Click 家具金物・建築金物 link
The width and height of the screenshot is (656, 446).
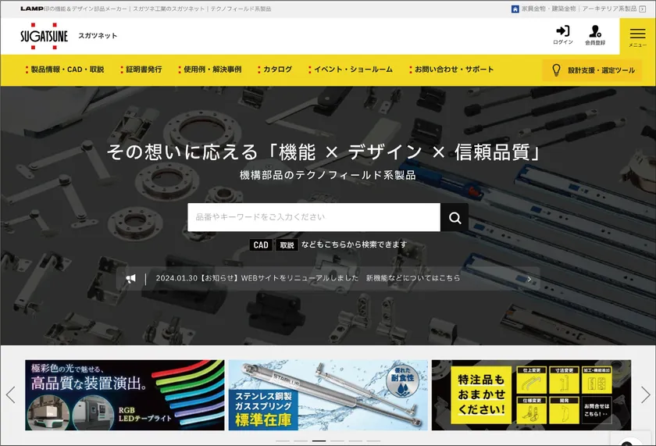548,9
